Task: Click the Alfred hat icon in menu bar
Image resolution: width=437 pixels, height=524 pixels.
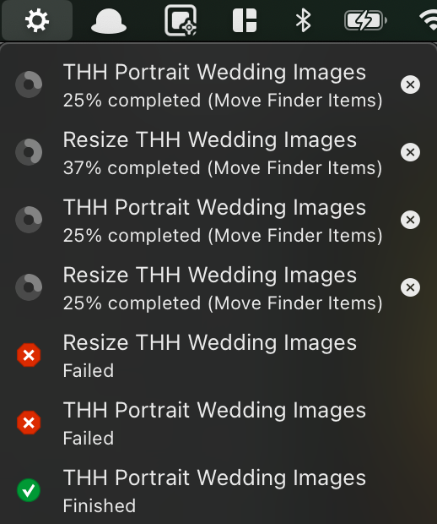Action: coord(109,21)
